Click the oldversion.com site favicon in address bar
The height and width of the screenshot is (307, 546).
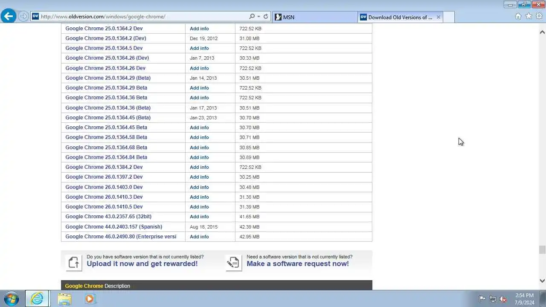pyautogui.click(x=35, y=17)
